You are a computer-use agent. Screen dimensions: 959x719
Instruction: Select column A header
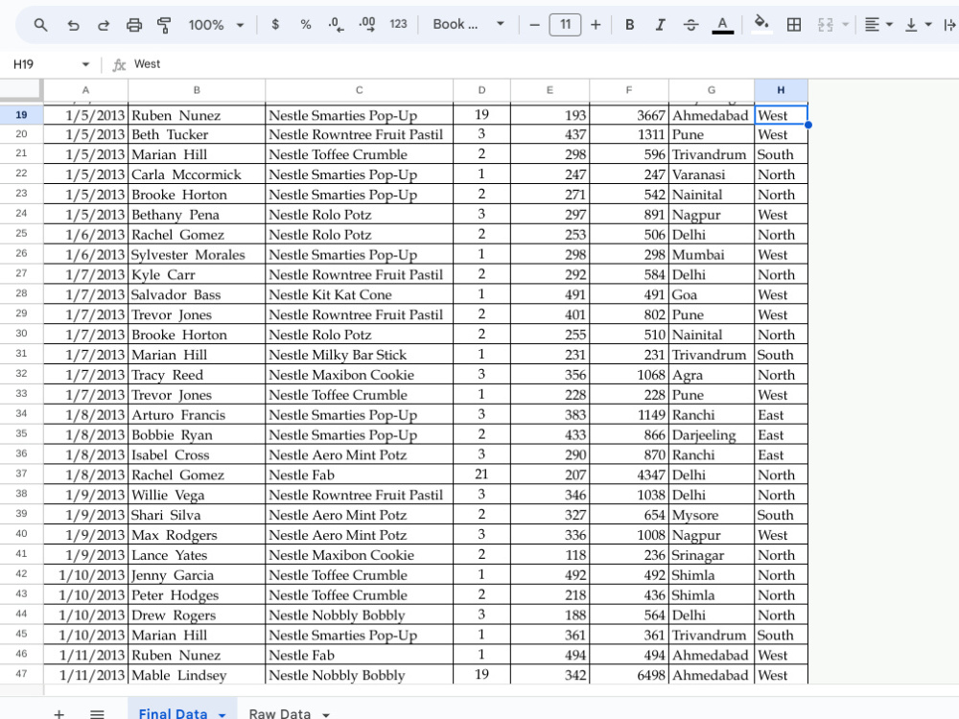[85, 90]
